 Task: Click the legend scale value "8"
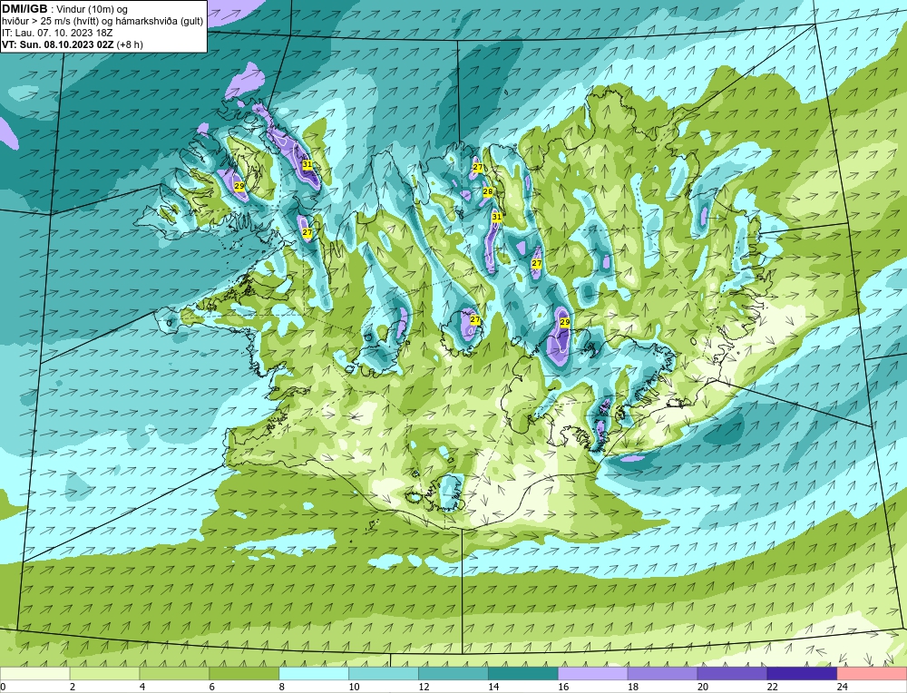[282, 688]
